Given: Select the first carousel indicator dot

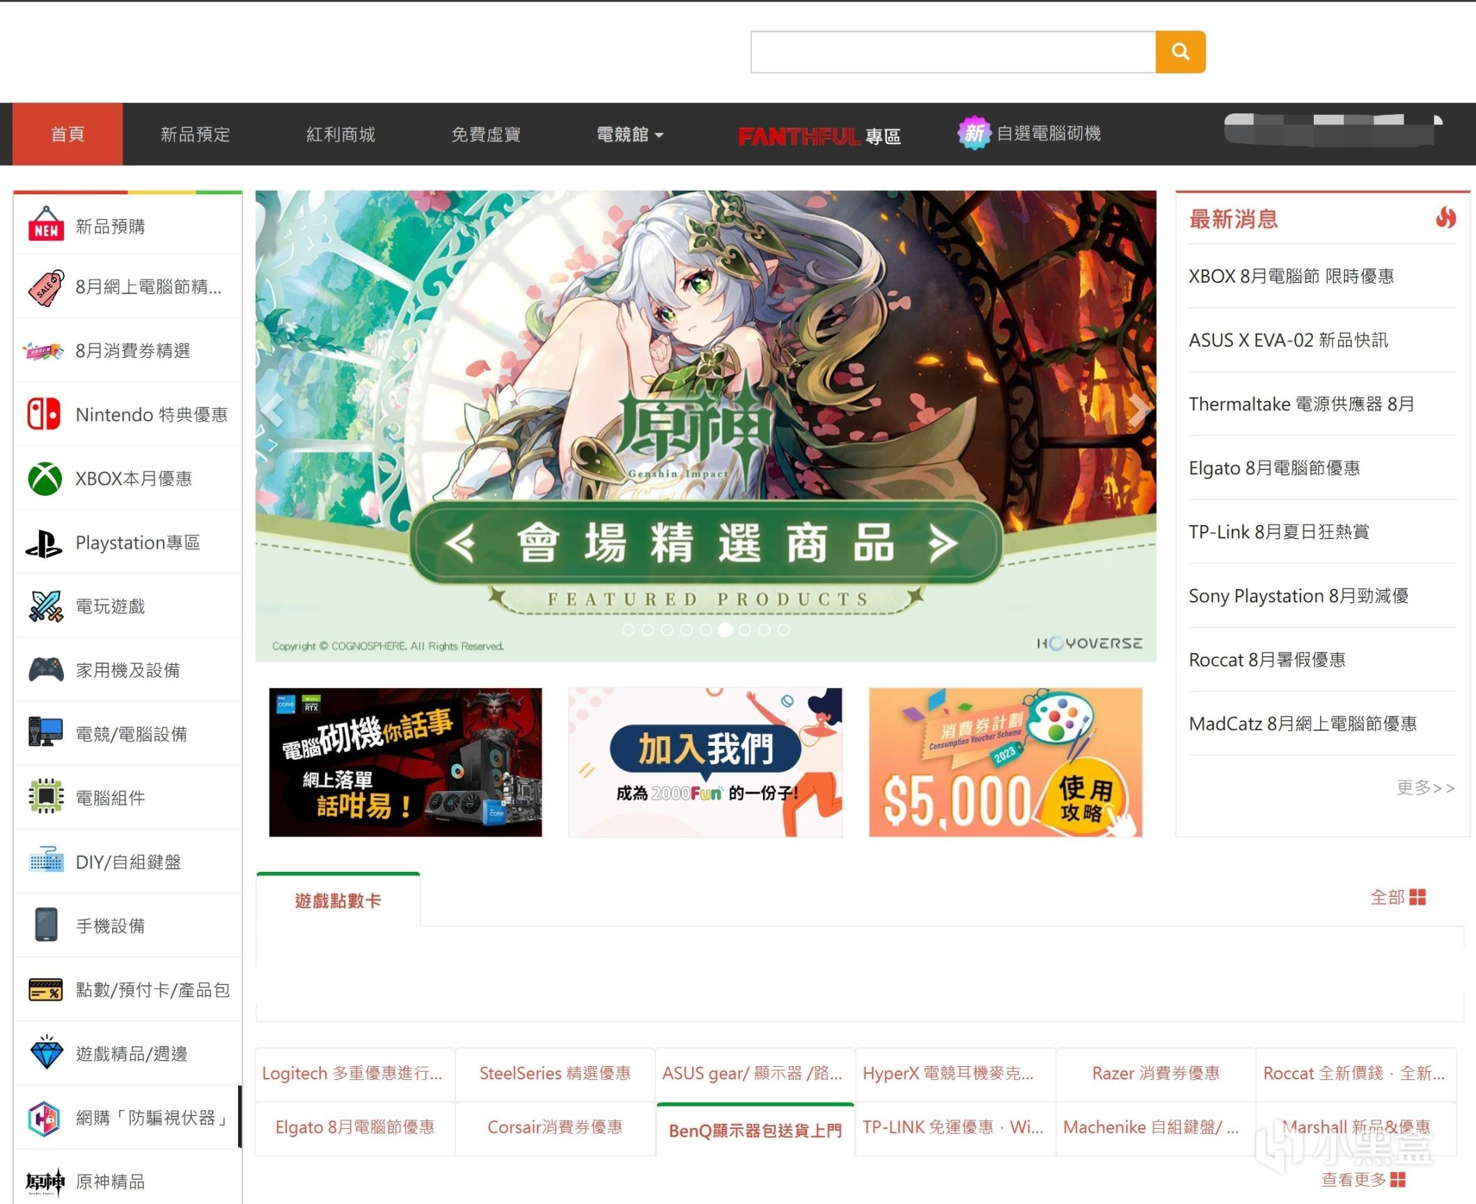Looking at the screenshot, I should point(628,630).
